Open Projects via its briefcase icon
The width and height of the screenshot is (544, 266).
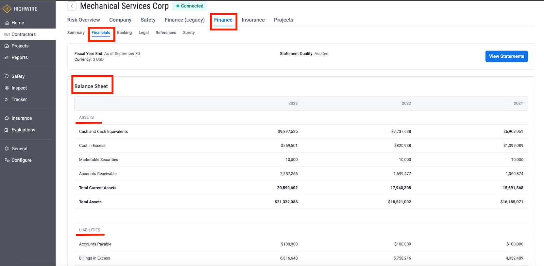pyautogui.click(x=7, y=46)
